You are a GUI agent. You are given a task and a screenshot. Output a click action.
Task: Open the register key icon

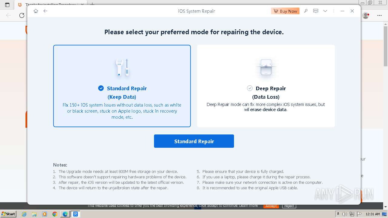point(306,11)
